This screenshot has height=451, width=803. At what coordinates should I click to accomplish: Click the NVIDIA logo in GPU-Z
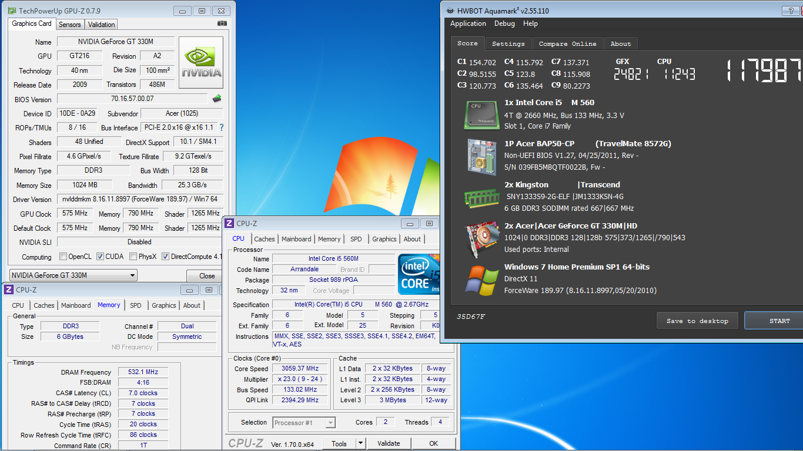coord(201,63)
